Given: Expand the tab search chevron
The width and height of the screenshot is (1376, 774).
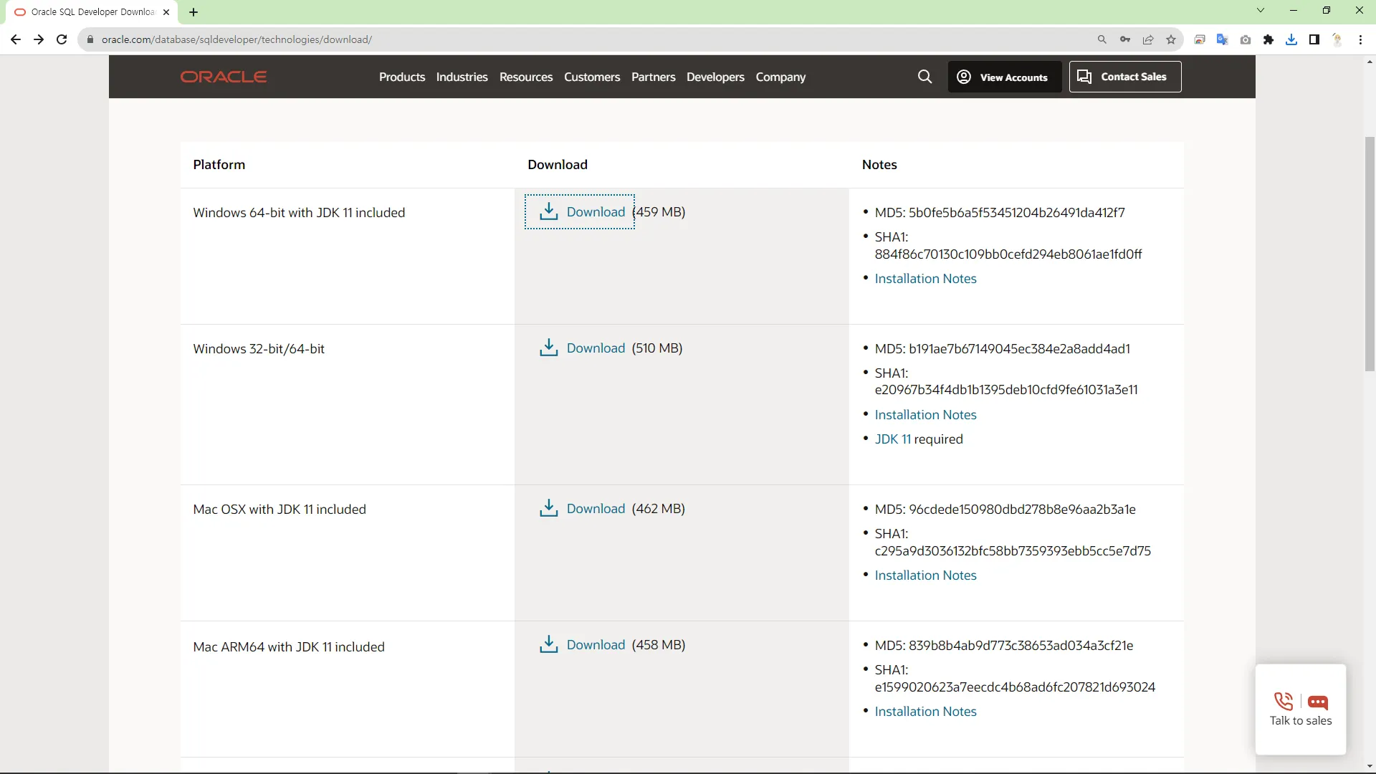Looking at the screenshot, I should (1261, 10).
